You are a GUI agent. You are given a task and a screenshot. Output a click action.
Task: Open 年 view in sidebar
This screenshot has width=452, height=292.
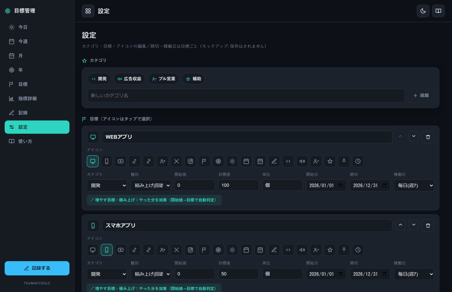coord(37,70)
